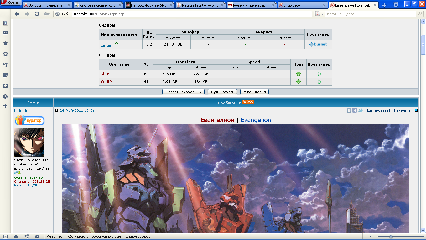Open author Lelush link above the avatar

click(21, 111)
